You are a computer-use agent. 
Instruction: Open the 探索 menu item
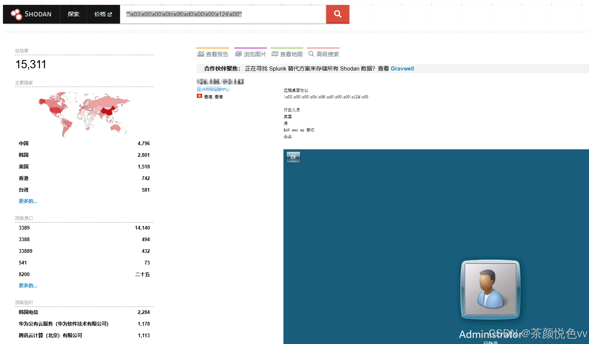tap(73, 14)
